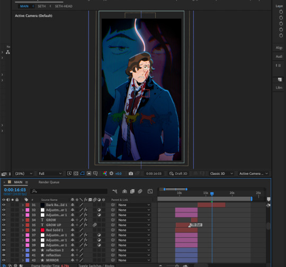286x267 pixels.
Task: Click the timeline search magnifier icon
Action: click(x=34, y=191)
